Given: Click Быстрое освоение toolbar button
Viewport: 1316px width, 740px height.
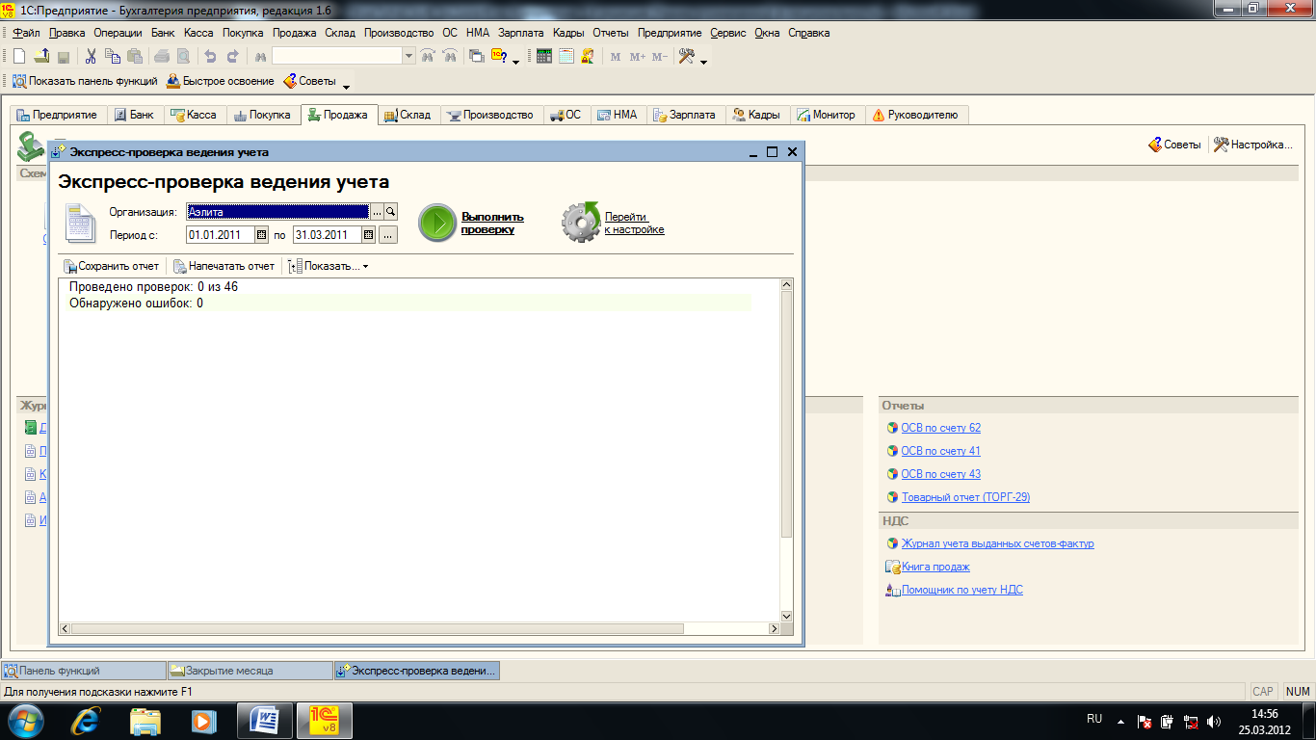Looking at the screenshot, I should pos(221,81).
